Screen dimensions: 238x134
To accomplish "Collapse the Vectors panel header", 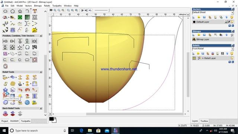I will [232, 9].
